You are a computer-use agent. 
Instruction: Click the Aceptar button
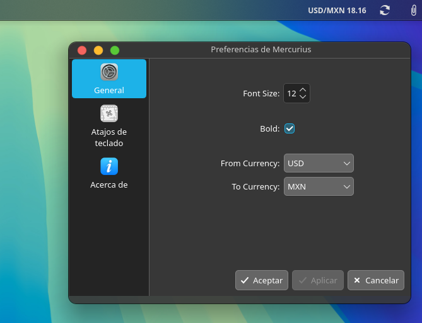tap(262, 280)
